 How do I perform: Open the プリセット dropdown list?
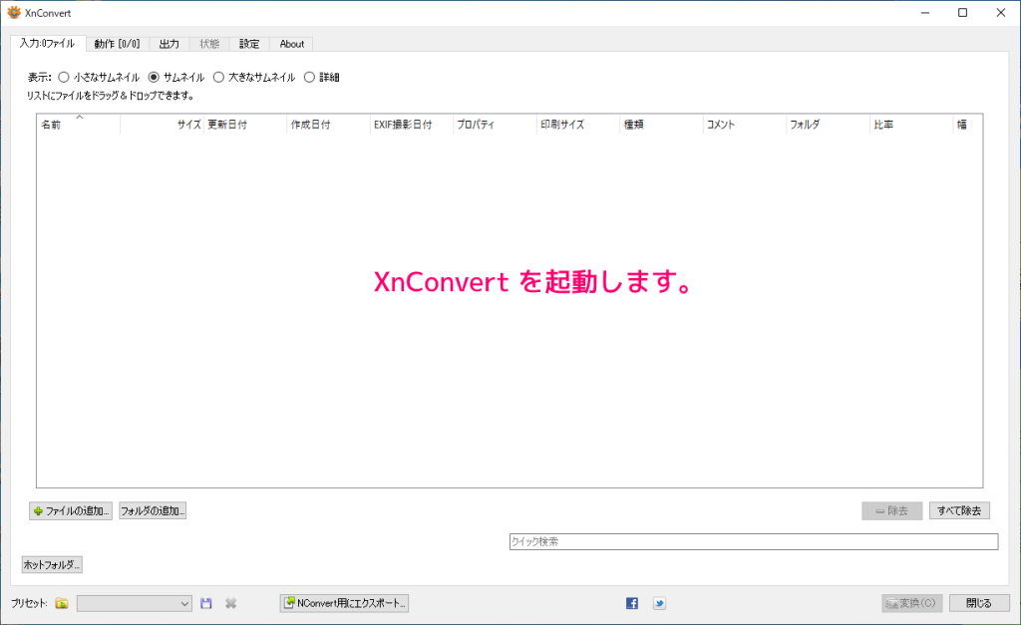[x=135, y=603]
